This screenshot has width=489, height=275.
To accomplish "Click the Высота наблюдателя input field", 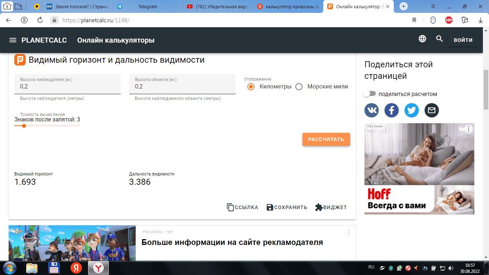I will [x=67, y=84].
